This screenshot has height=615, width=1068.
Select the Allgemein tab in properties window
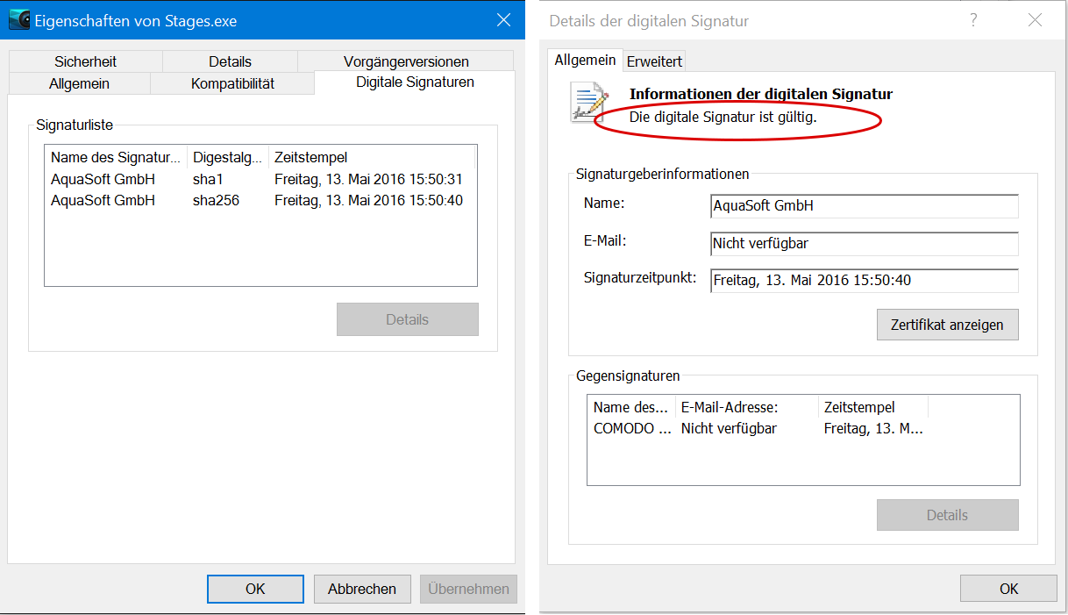[79, 83]
